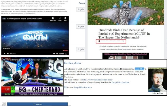Click the time display 0:02 / 14:11
The height and width of the screenshot is (106, 167).
[x=13, y=54]
